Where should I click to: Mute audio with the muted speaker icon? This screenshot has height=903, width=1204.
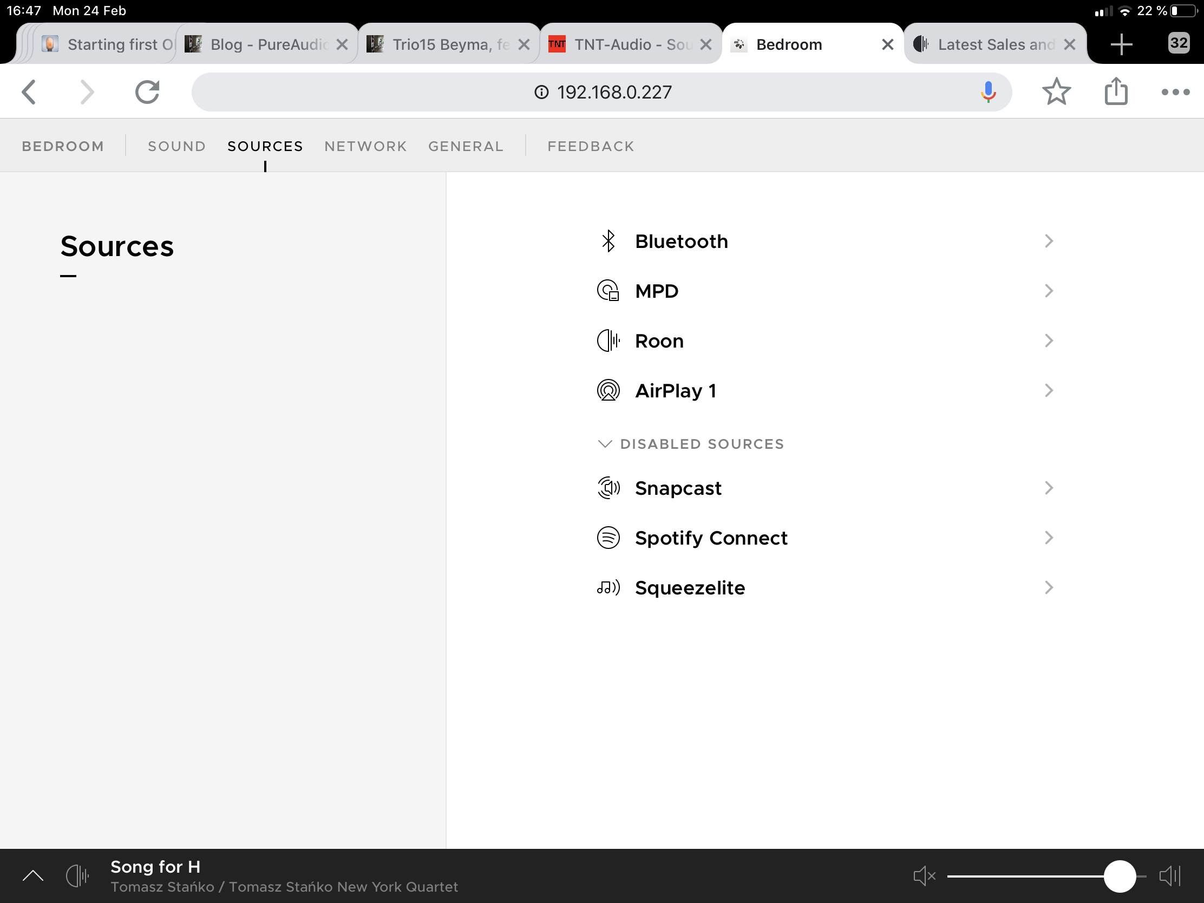(x=924, y=876)
